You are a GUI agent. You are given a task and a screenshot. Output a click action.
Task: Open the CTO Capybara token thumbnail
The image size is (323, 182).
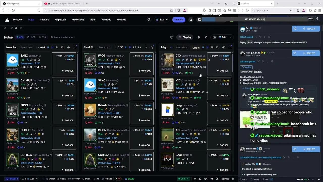[167, 60]
